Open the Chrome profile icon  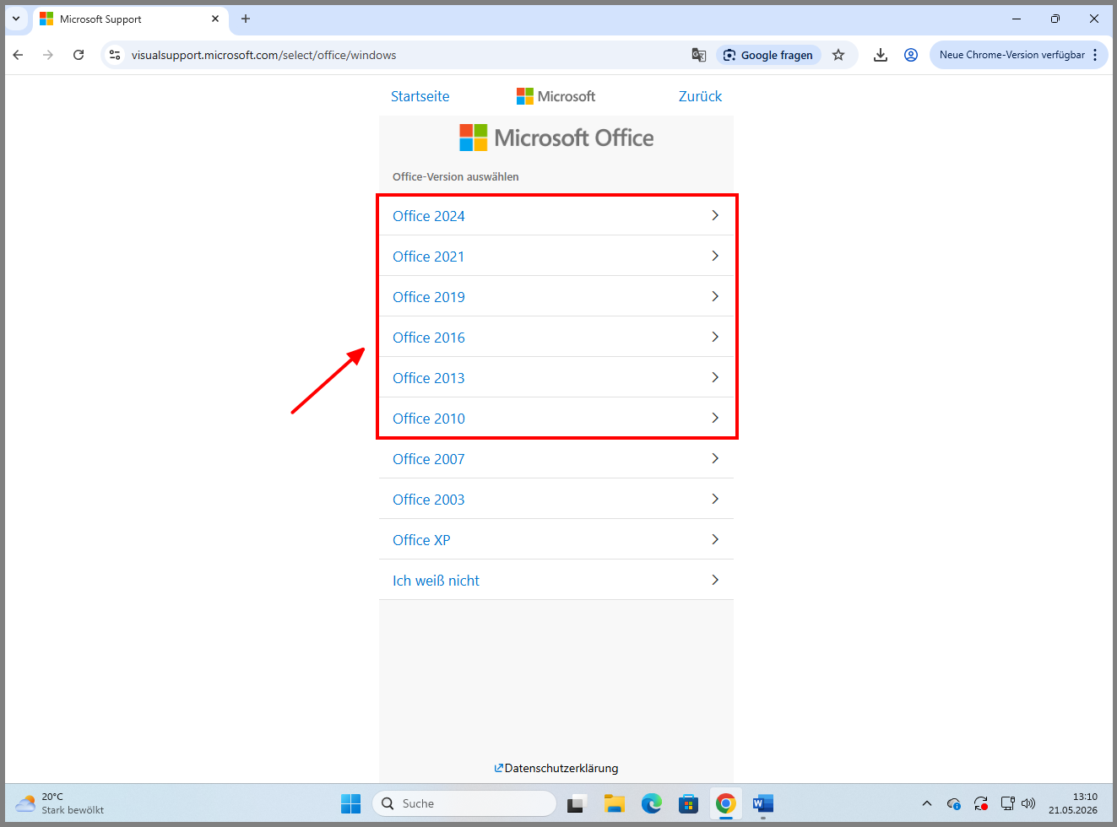click(911, 55)
